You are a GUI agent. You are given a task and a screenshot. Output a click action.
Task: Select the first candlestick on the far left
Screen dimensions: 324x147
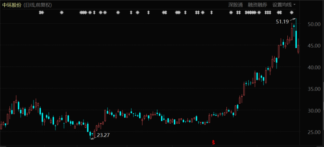point(1,125)
